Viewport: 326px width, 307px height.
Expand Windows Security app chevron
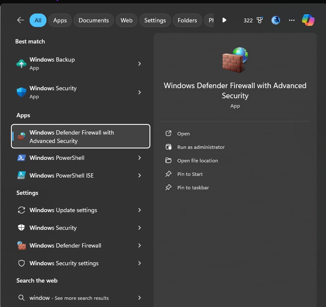(x=139, y=92)
